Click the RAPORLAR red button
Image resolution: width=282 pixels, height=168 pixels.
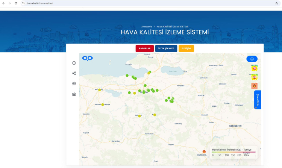point(145,48)
